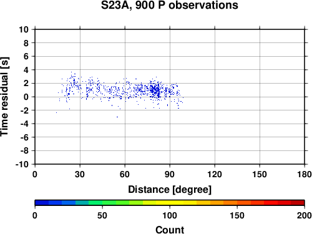
Task: Click the 'Count' colorbar label
Action: point(170,230)
